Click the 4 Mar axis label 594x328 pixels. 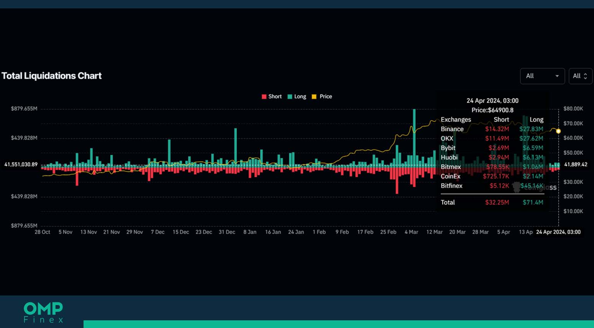(411, 232)
